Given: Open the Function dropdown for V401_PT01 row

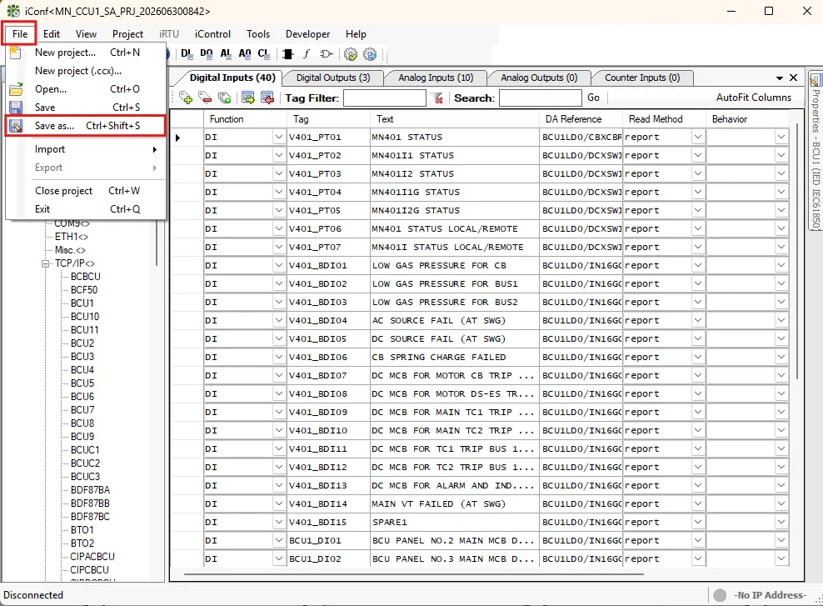Looking at the screenshot, I should coord(279,137).
